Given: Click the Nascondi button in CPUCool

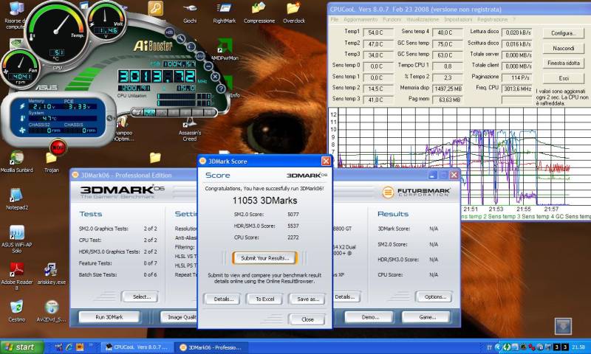Looking at the screenshot, I should pos(563,48).
